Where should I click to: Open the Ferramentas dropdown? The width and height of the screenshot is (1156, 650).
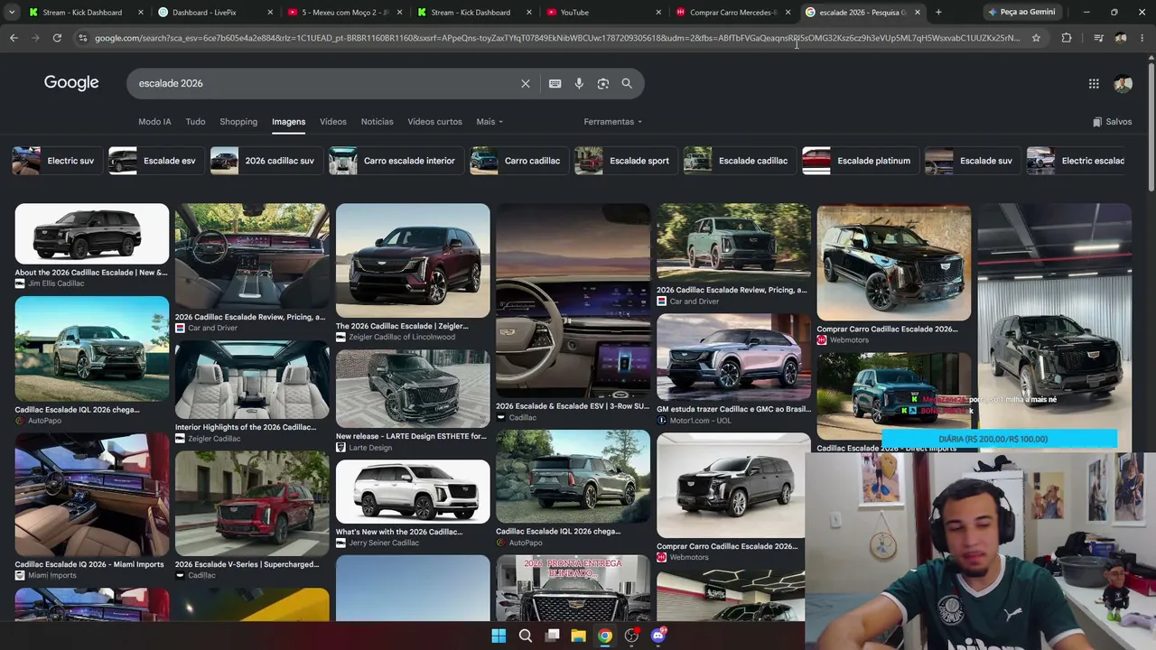click(x=613, y=122)
